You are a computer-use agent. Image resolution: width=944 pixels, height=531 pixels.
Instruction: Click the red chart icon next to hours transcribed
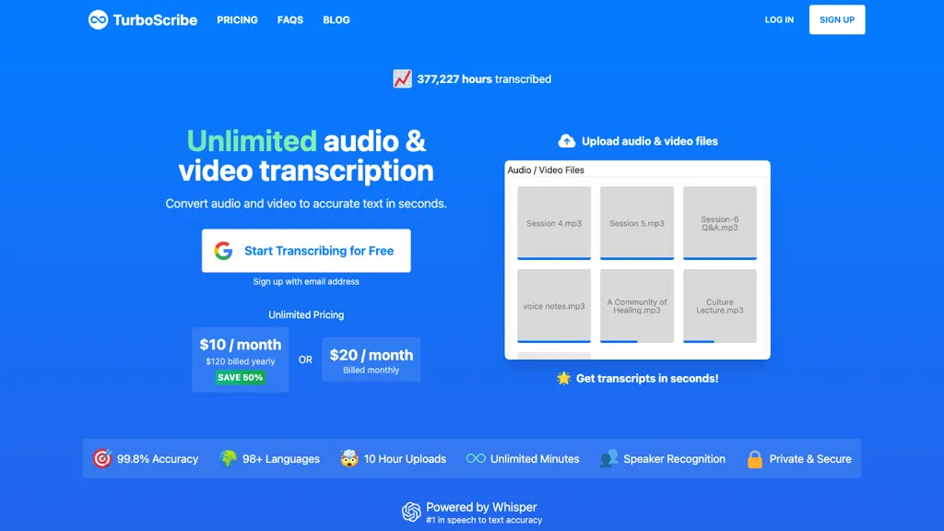pos(403,78)
